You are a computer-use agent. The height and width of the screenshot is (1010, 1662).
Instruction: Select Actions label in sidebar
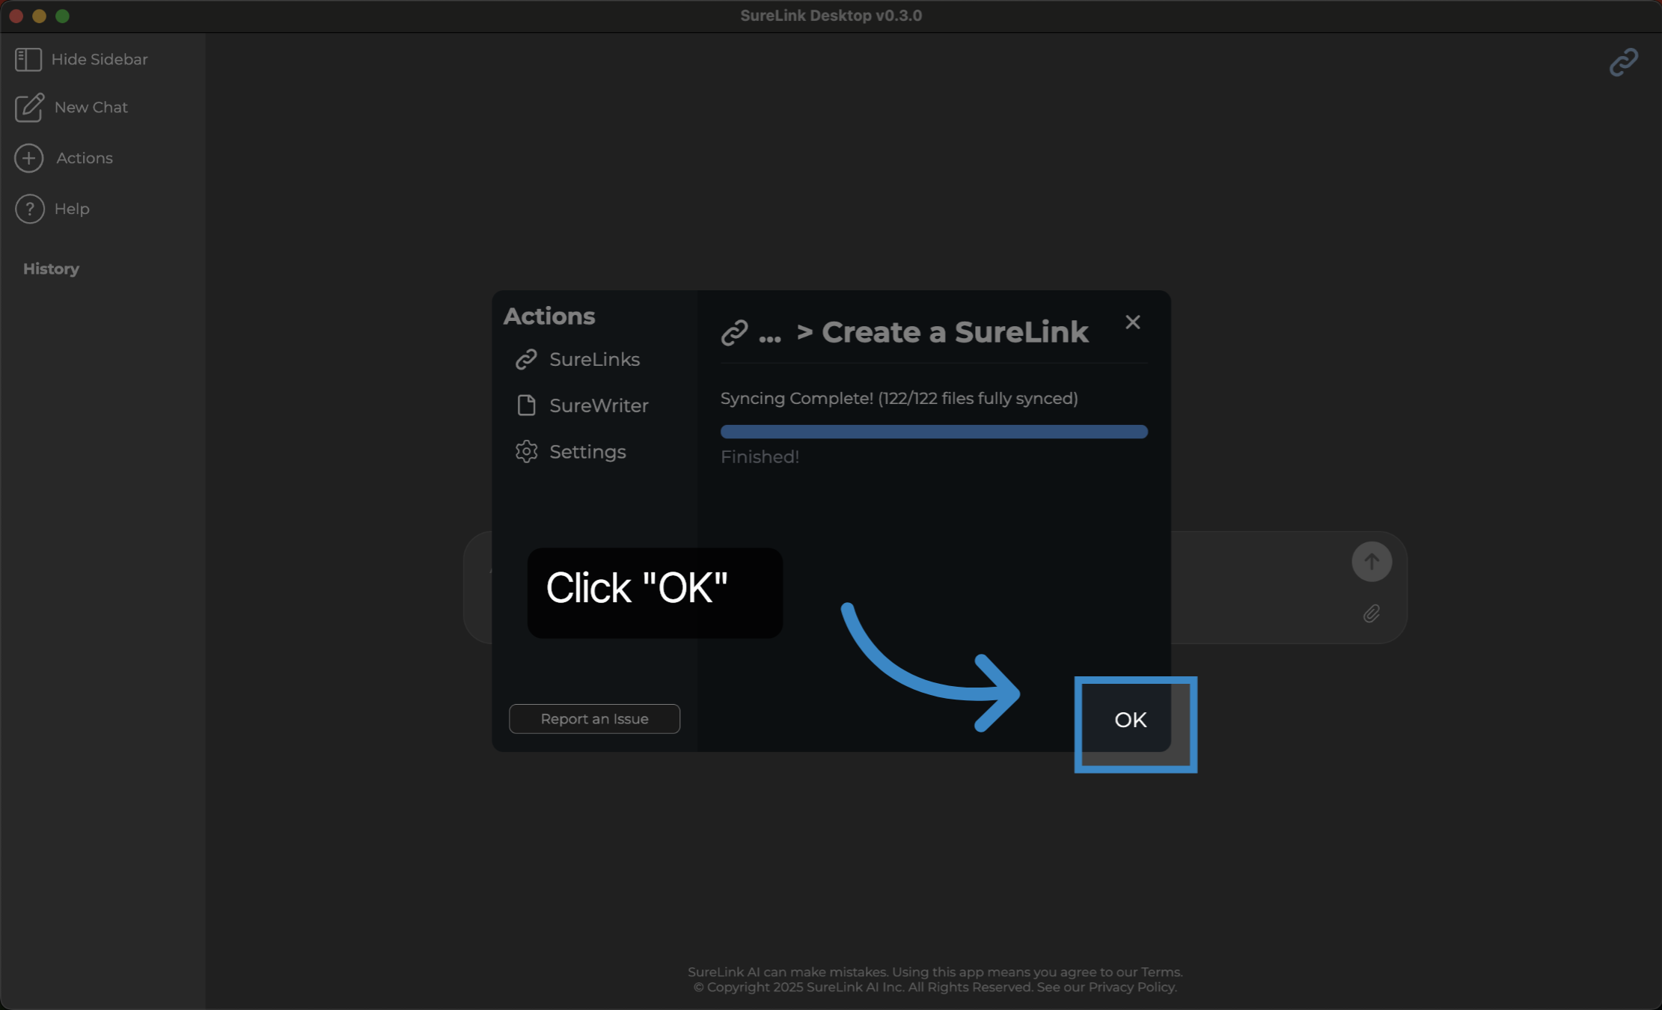pyautogui.click(x=85, y=158)
